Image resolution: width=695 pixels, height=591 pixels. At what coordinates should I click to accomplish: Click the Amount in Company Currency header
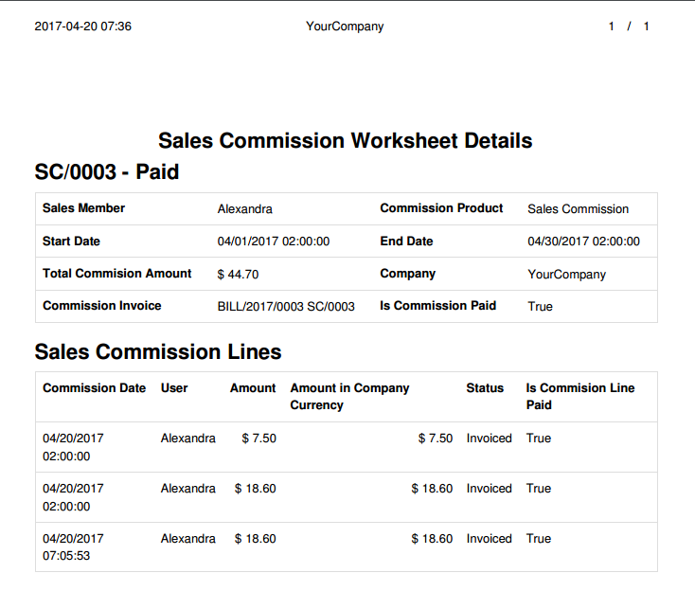pyautogui.click(x=349, y=396)
